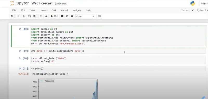Interrupt the kernel with the stop icon
The width and height of the screenshot is (208, 99).
point(62,16)
